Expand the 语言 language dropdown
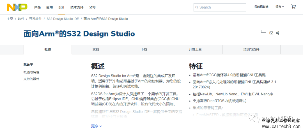The image size is (303, 131). coord(280,7)
